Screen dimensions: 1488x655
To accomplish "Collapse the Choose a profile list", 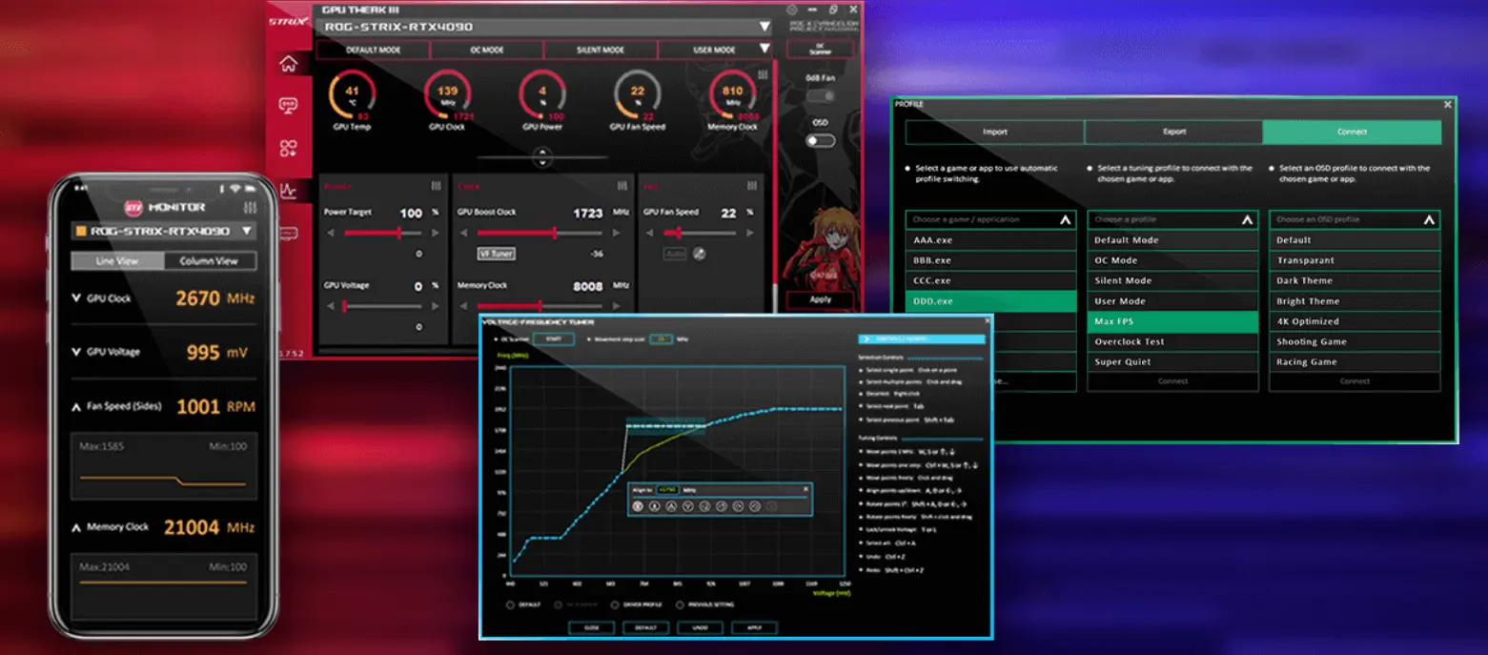I will tap(1247, 220).
